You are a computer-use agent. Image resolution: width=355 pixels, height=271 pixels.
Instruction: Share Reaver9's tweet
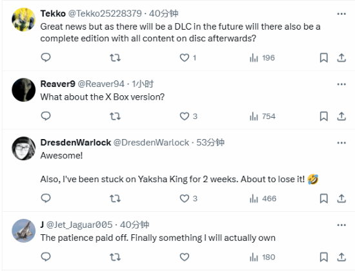coord(341,117)
